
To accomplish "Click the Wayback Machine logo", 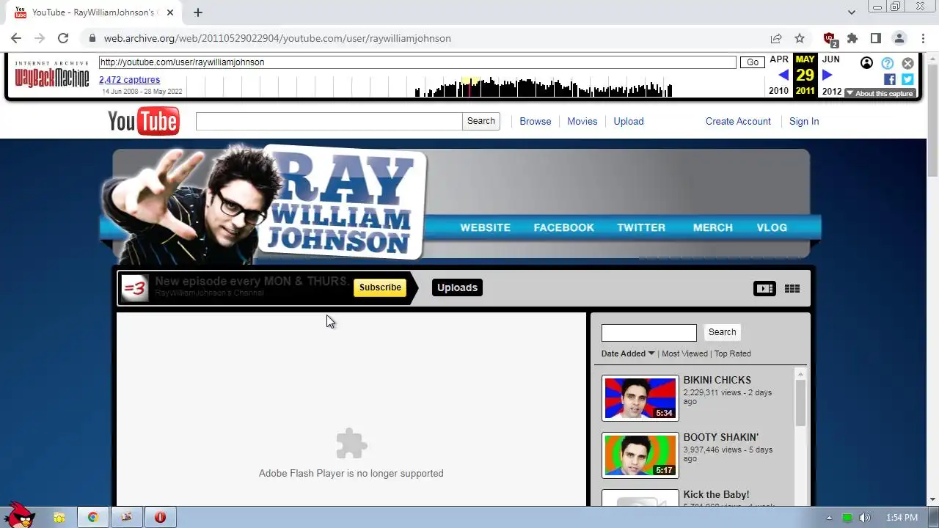I will click(52, 75).
